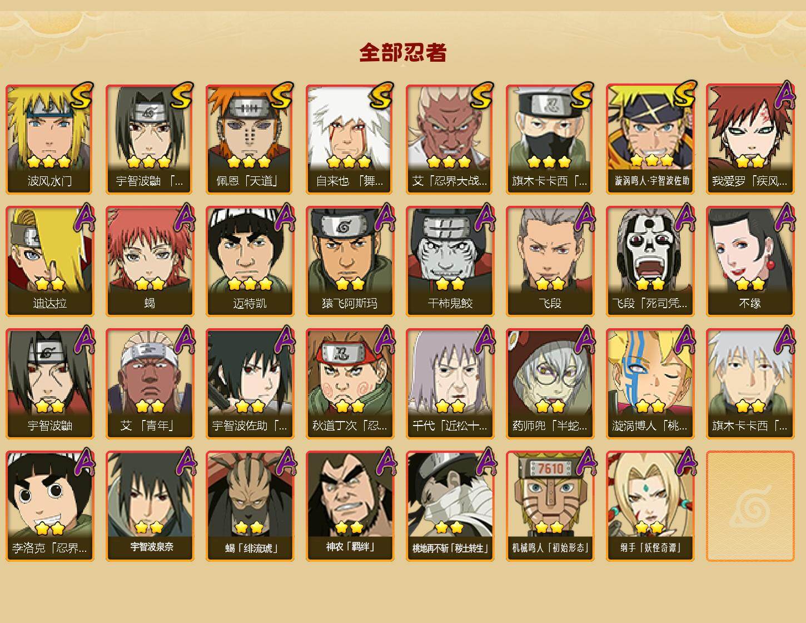The height and width of the screenshot is (623, 806).
Task: Click the 宇智波泉奈 ninja card
Action: click(x=150, y=506)
